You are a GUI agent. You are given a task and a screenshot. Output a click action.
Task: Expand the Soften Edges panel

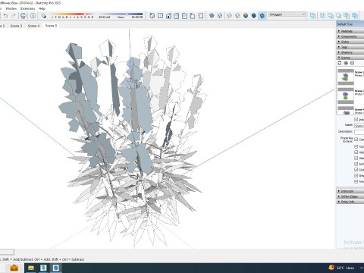click(x=350, y=196)
